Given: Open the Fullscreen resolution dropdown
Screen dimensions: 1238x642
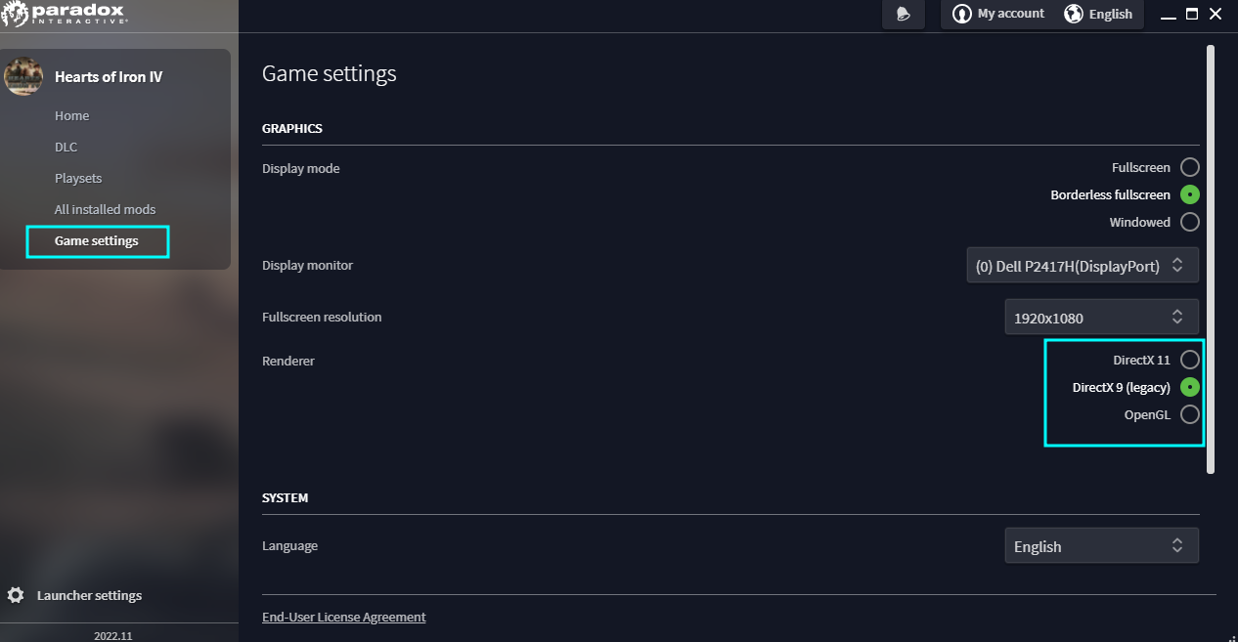Looking at the screenshot, I should (x=1101, y=317).
